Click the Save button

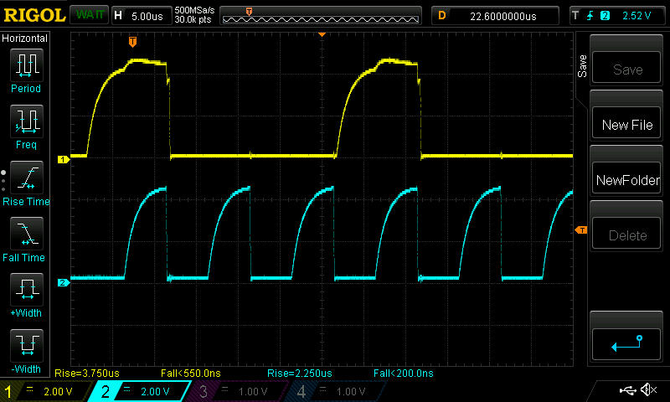[626, 67]
